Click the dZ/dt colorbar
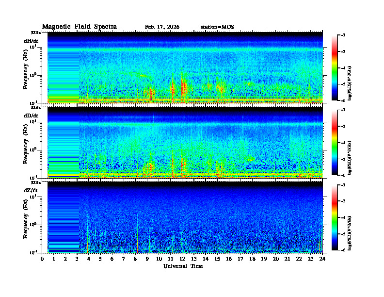 click(x=335, y=217)
